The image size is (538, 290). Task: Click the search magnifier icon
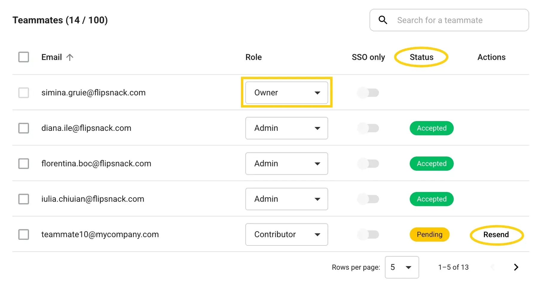click(x=383, y=20)
